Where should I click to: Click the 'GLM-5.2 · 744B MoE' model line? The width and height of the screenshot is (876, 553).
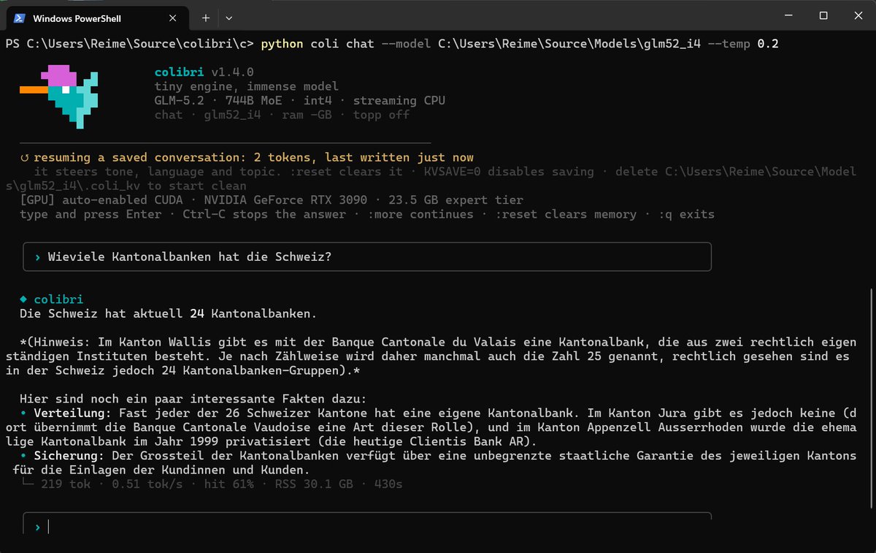pyautogui.click(x=300, y=101)
